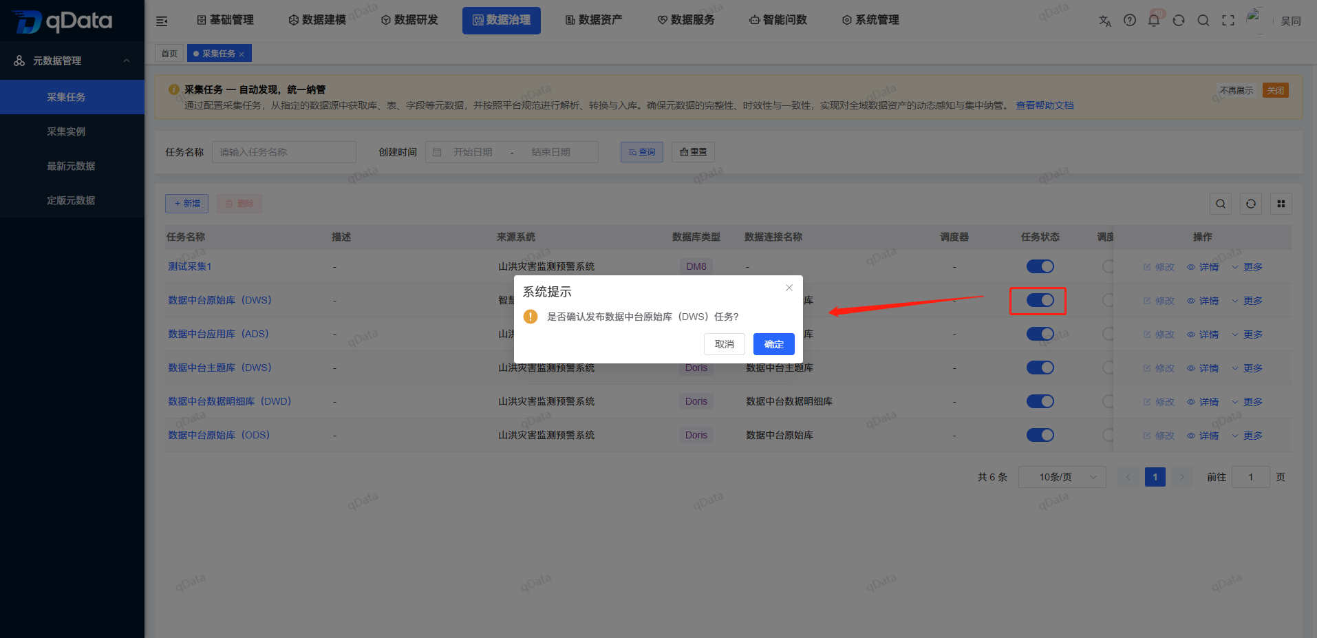Click the 查询 search button
This screenshot has height=638, width=1317.
point(642,152)
